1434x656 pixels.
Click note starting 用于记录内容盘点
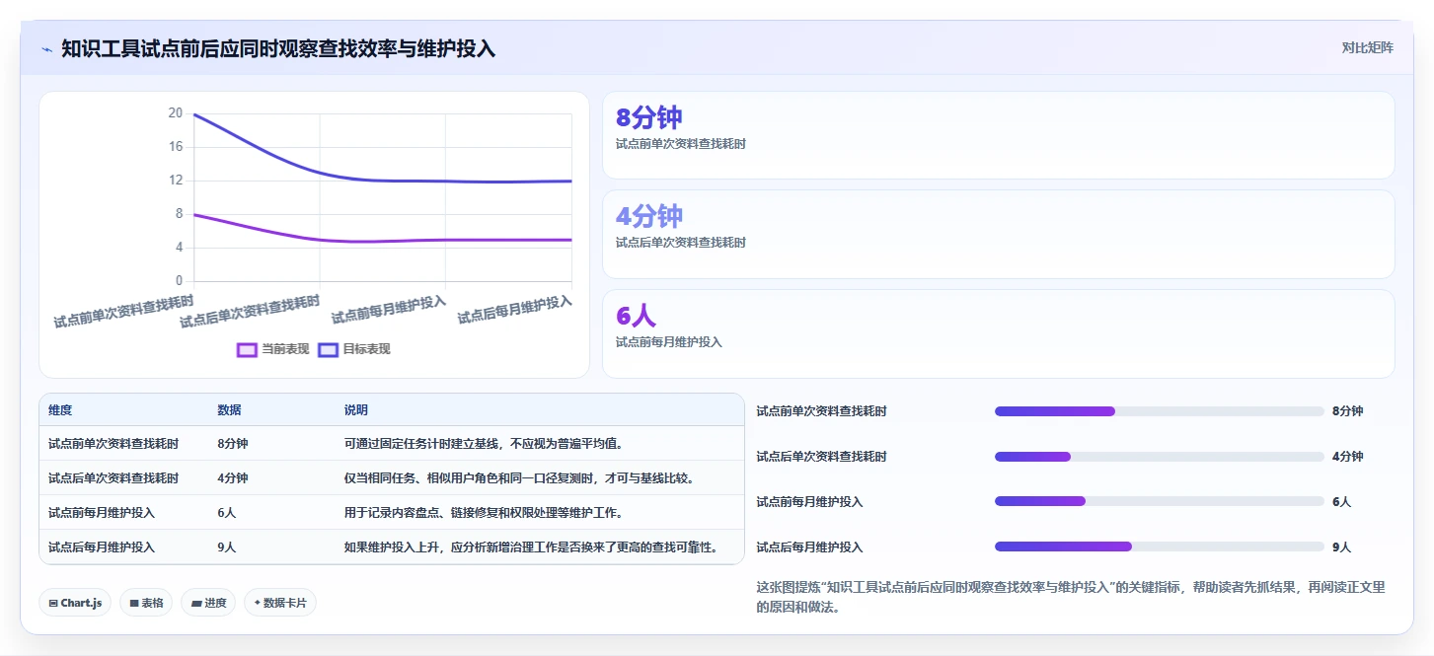tap(484, 513)
